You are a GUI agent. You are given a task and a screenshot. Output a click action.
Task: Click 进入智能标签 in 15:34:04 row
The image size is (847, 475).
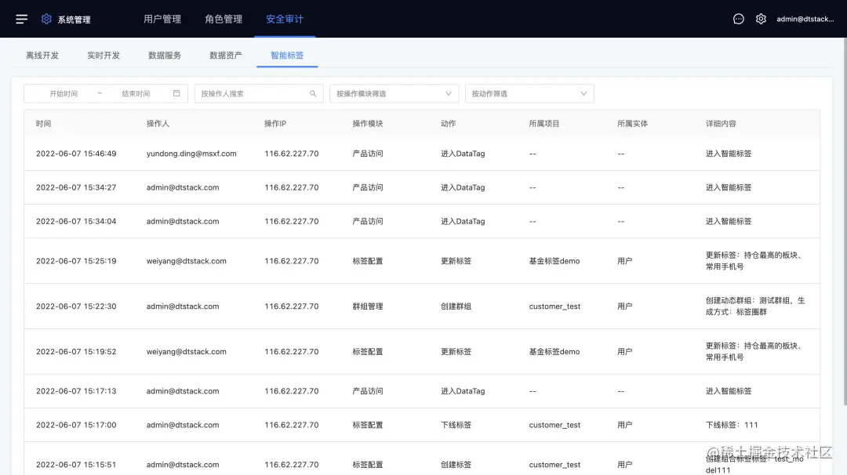(728, 221)
